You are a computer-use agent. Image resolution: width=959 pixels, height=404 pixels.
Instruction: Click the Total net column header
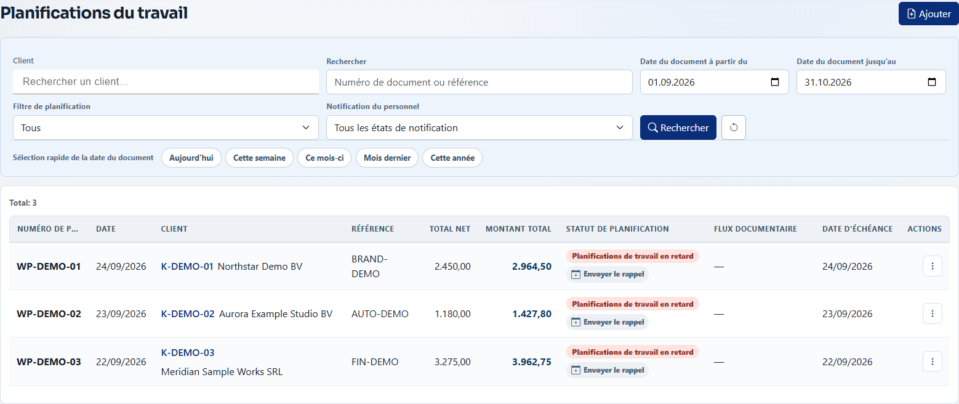tap(450, 228)
